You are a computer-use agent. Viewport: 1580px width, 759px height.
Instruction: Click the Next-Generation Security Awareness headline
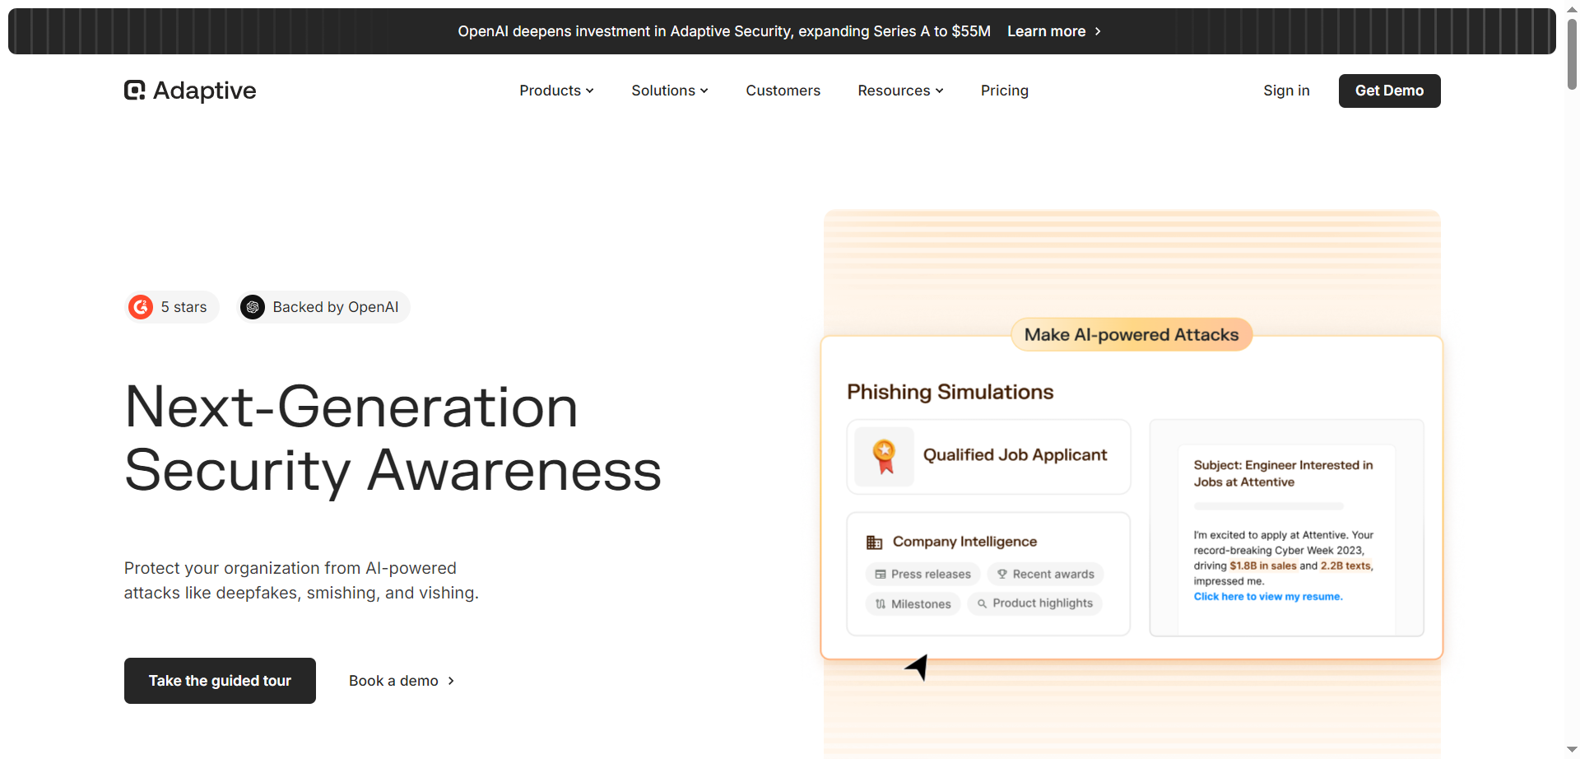393,439
